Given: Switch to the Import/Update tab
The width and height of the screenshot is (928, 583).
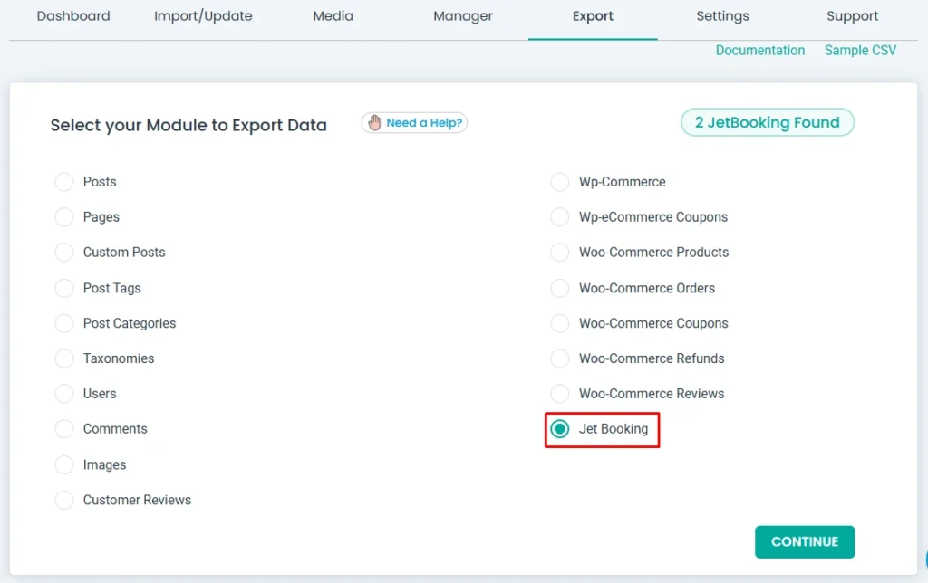Looking at the screenshot, I should click(x=203, y=16).
